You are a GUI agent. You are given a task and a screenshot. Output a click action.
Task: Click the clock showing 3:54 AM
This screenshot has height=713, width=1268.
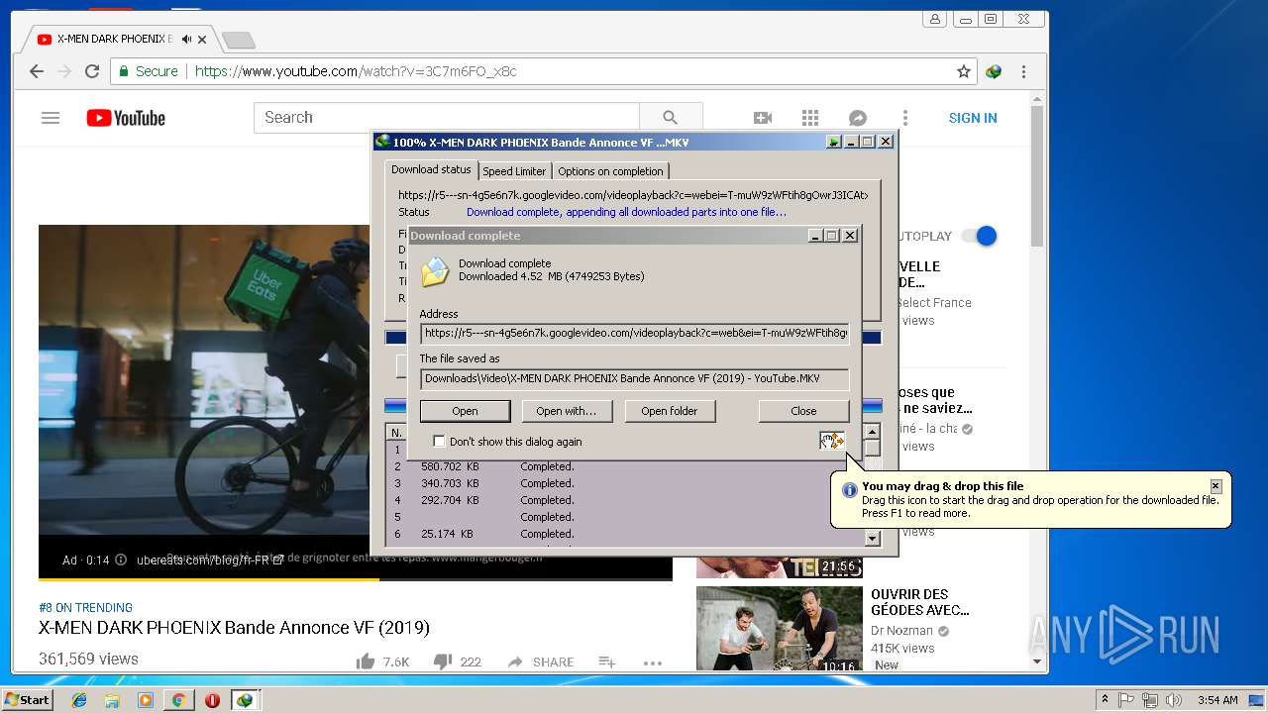pyautogui.click(x=1217, y=700)
